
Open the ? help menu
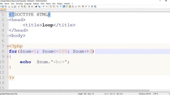pyautogui.click(x=72, y=4)
